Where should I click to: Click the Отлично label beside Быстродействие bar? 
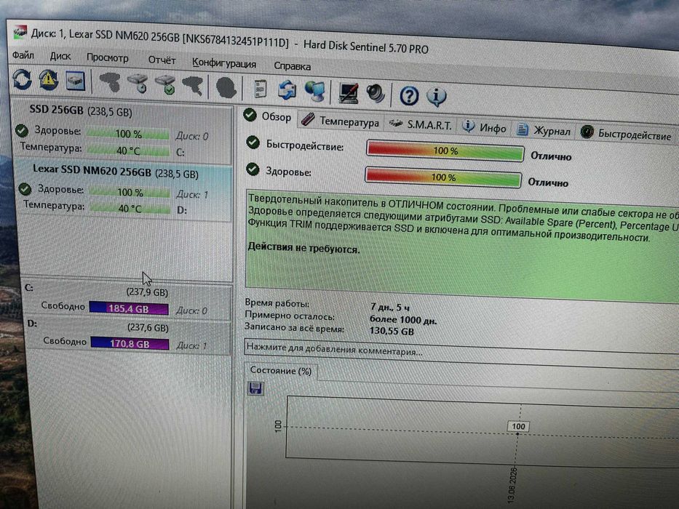pyautogui.click(x=551, y=156)
